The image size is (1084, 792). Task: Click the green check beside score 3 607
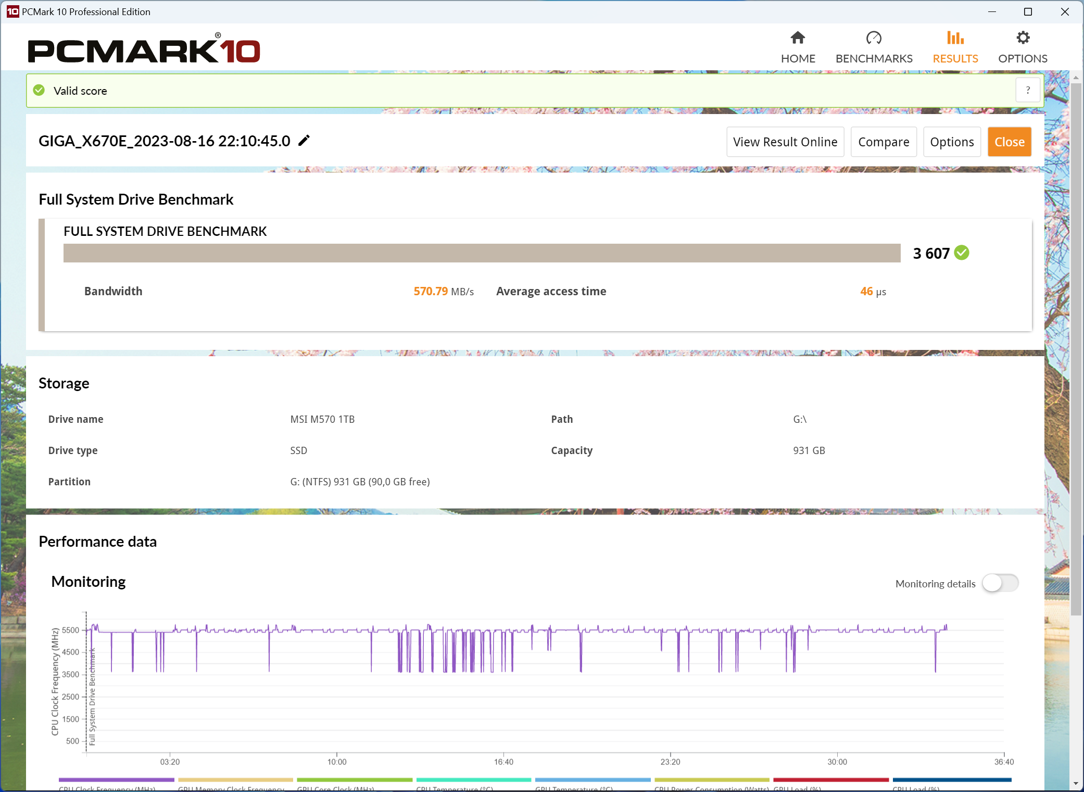coord(962,253)
